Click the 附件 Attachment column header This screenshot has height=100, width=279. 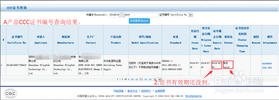click(270, 40)
